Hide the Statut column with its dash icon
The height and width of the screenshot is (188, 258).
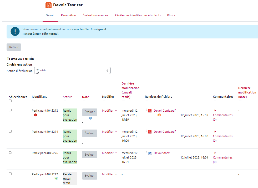click(x=64, y=101)
